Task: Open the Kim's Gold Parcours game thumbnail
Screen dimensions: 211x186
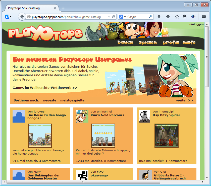Action: 103,135
